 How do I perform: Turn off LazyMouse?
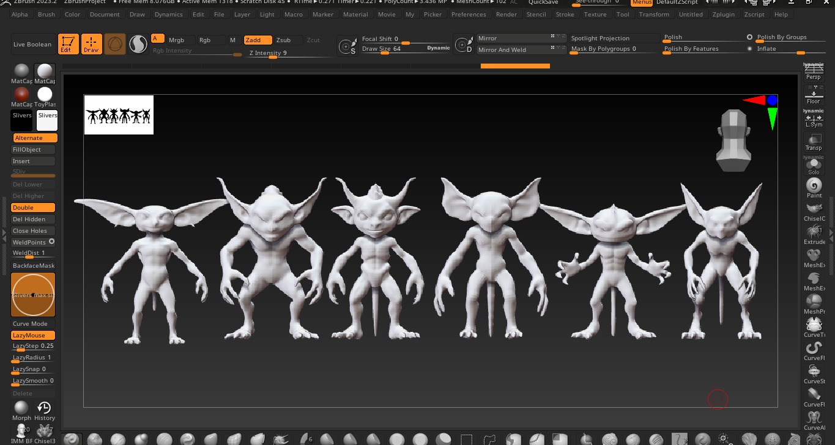[34, 336]
